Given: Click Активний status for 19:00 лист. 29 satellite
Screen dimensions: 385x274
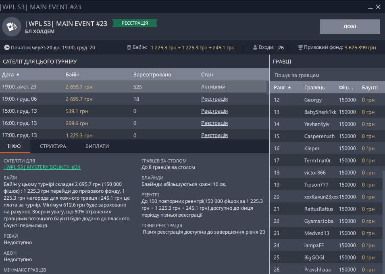Looking at the screenshot, I should pos(213,87).
